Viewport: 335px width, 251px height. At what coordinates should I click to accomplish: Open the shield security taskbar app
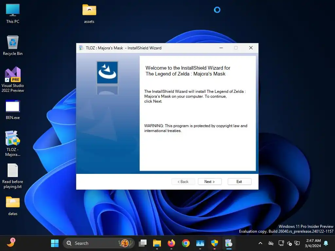pos(215,243)
